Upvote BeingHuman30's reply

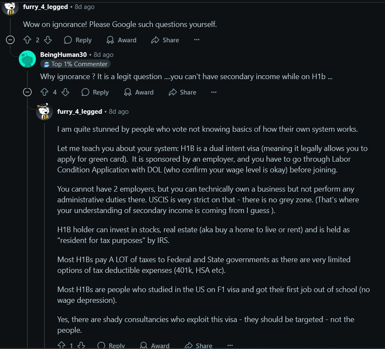tap(44, 92)
